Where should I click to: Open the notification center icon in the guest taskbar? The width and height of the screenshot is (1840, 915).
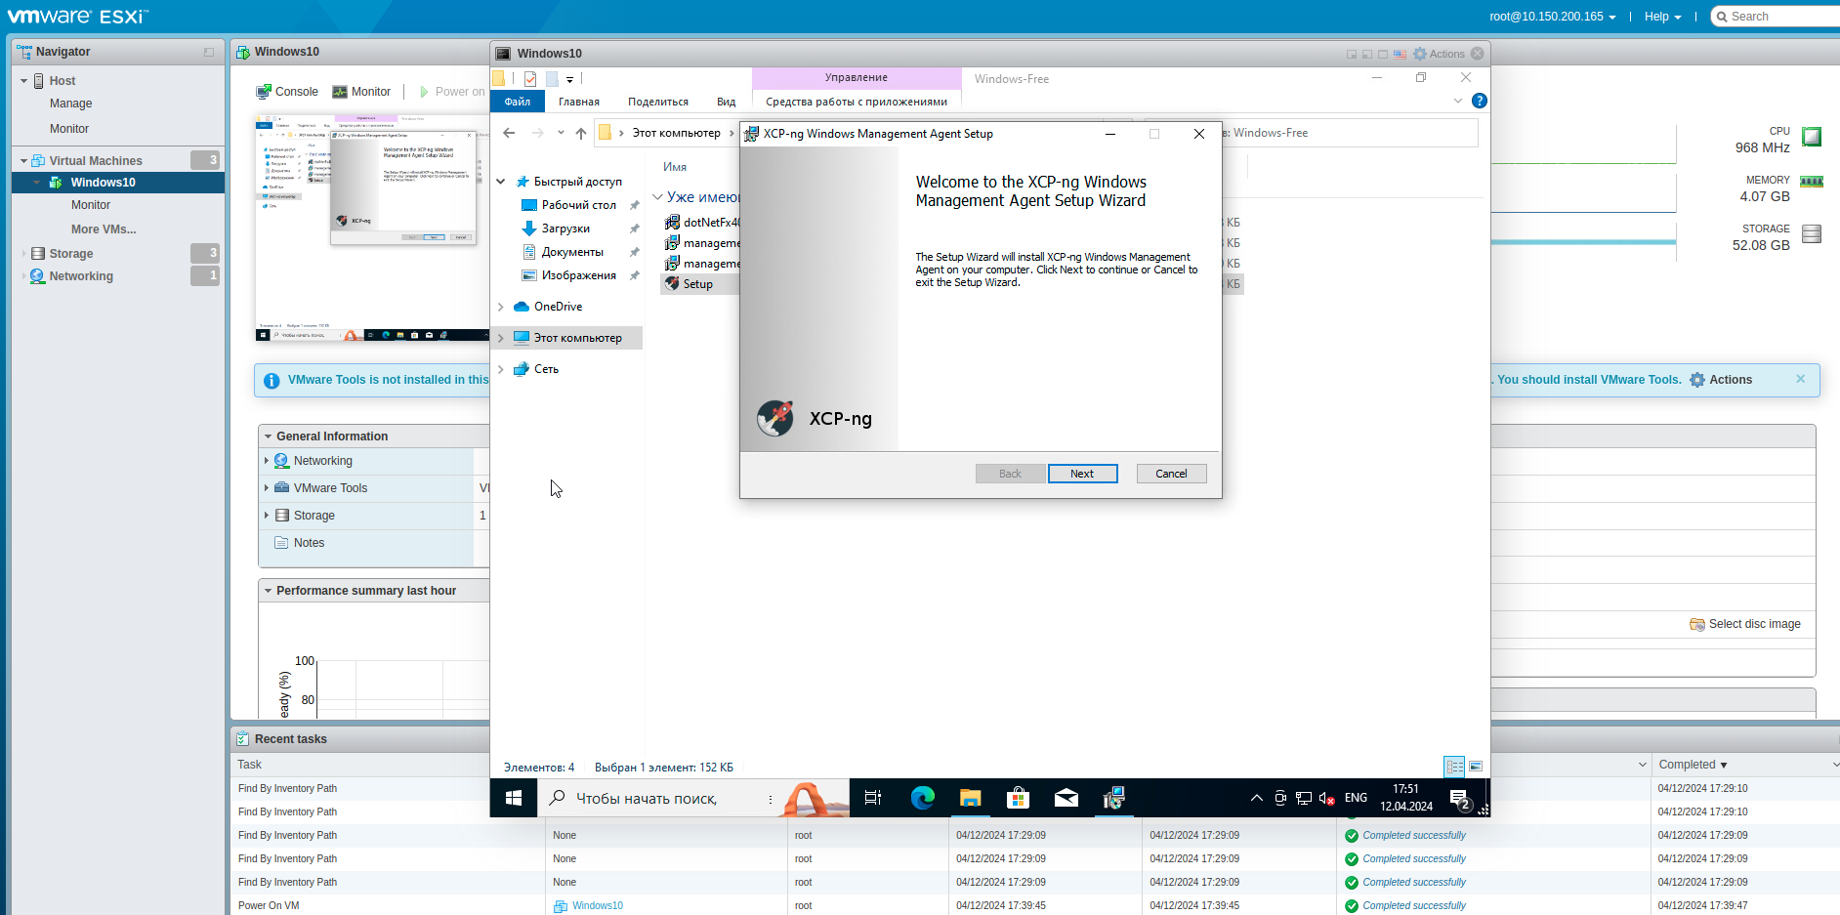1460,799
